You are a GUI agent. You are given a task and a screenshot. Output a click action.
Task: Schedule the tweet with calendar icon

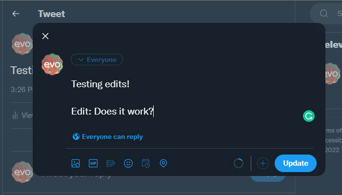[146, 163]
